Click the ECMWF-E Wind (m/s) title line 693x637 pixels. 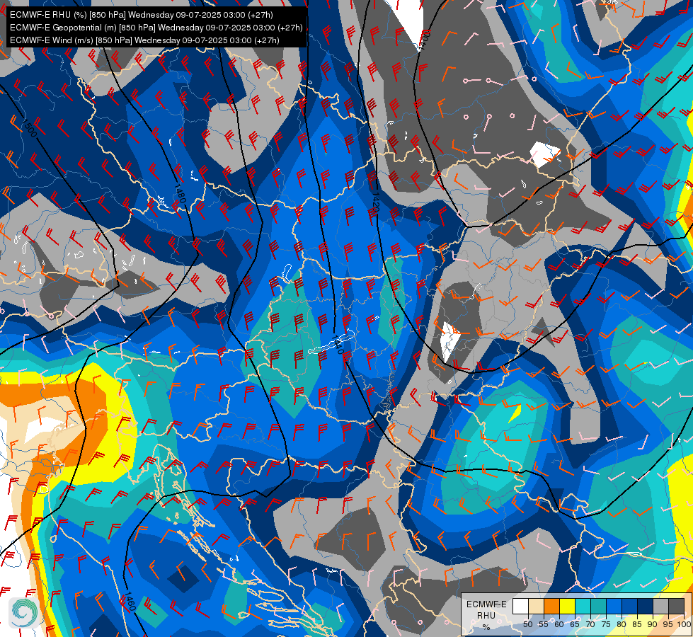pyautogui.click(x=144, y=40)
